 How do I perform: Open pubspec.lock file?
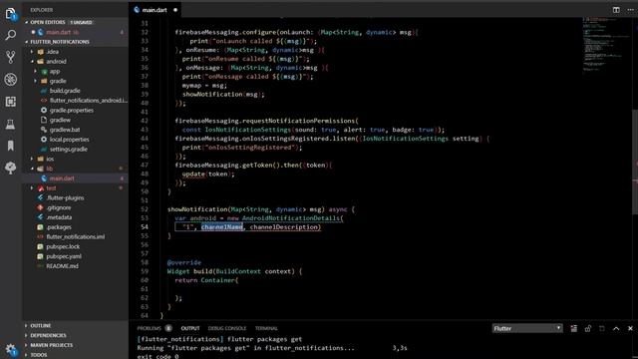63,246
